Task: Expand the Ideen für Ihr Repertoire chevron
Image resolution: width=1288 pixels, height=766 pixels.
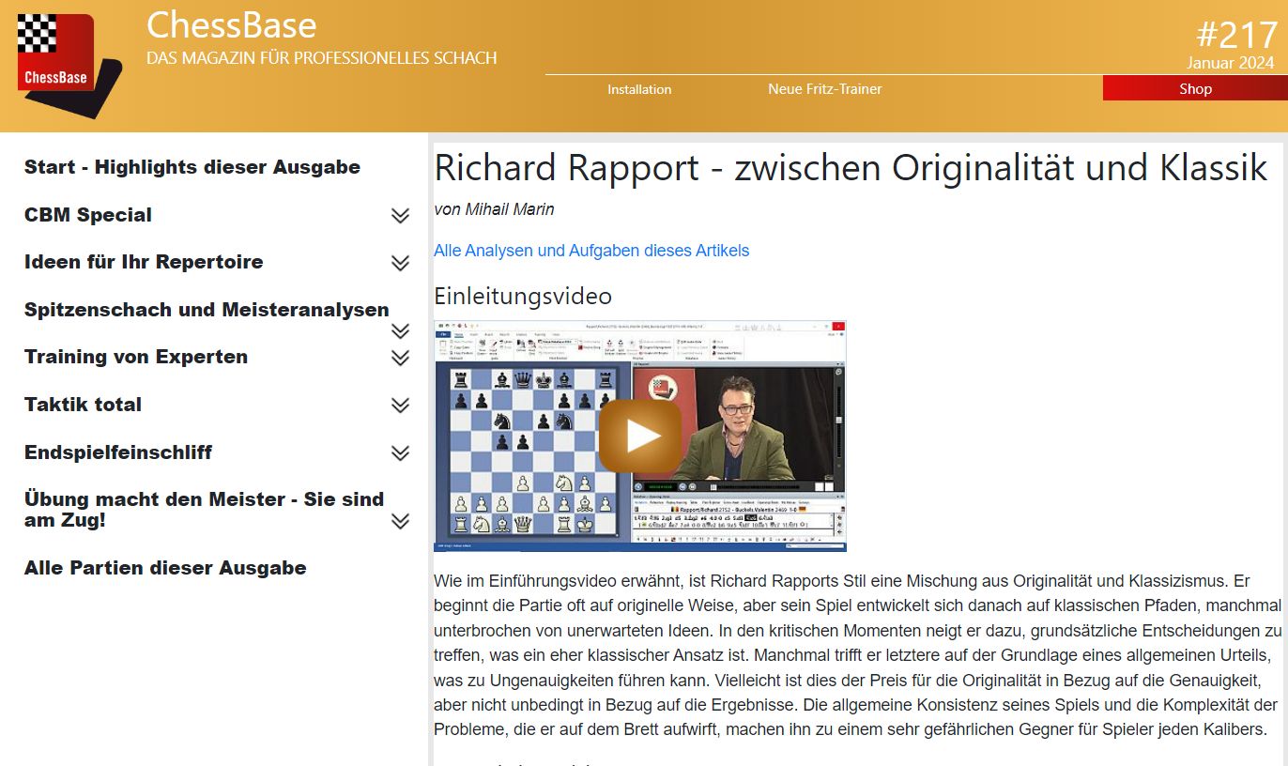Action: point(400,263)
